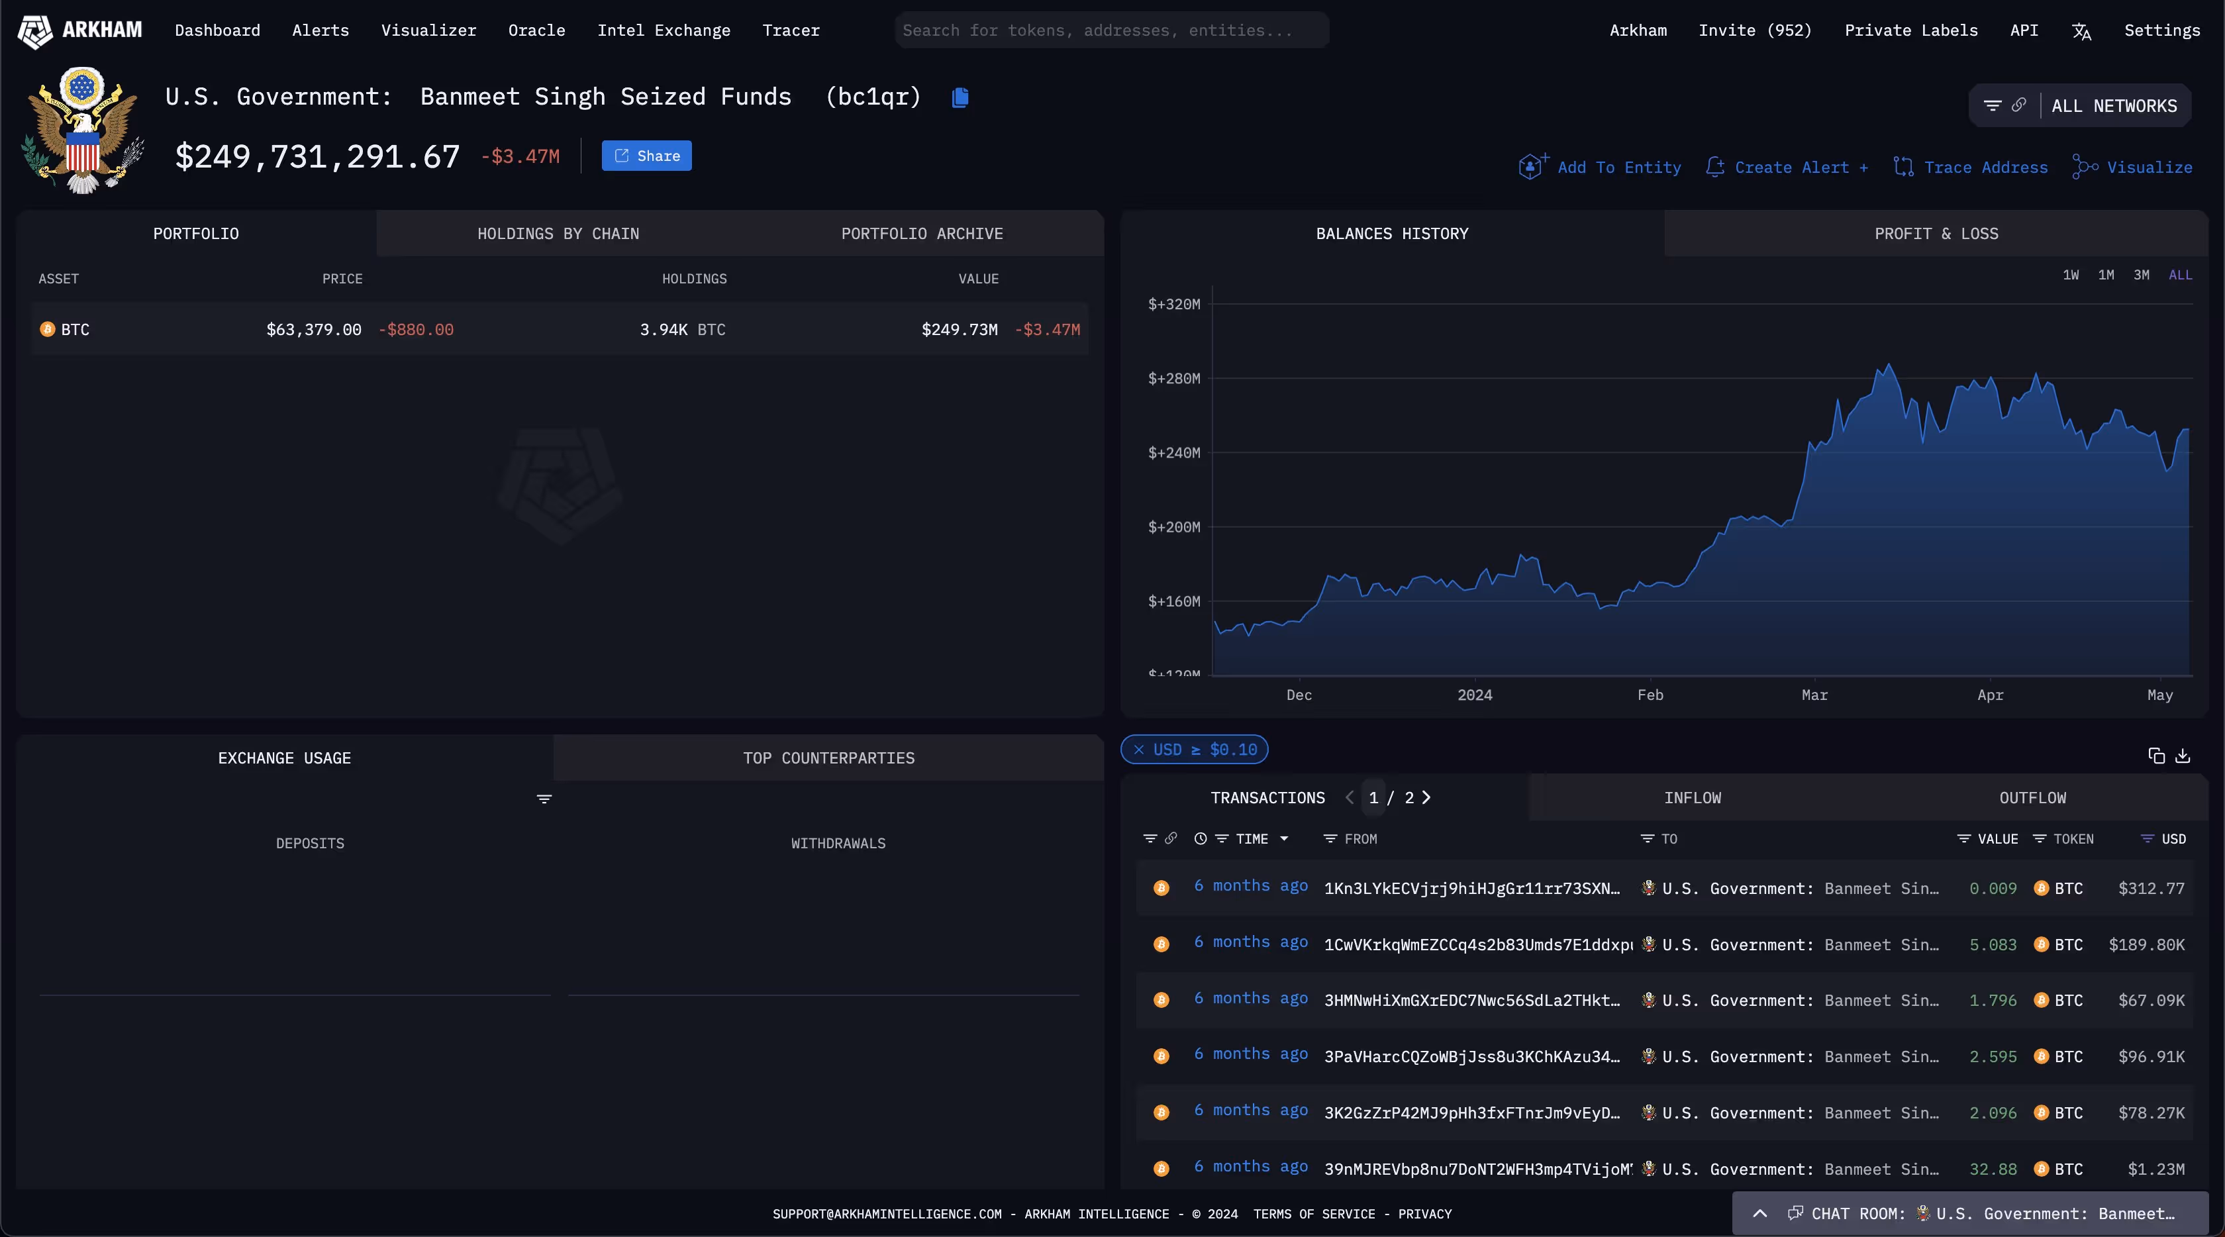Open the Profit & Loss tab
This screenshot has width=2225, height=1237.
point(1936,233)
